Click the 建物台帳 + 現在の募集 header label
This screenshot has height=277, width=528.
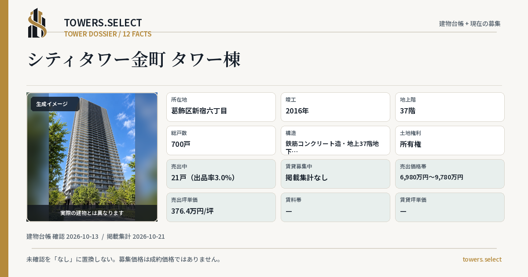point(470,24)
